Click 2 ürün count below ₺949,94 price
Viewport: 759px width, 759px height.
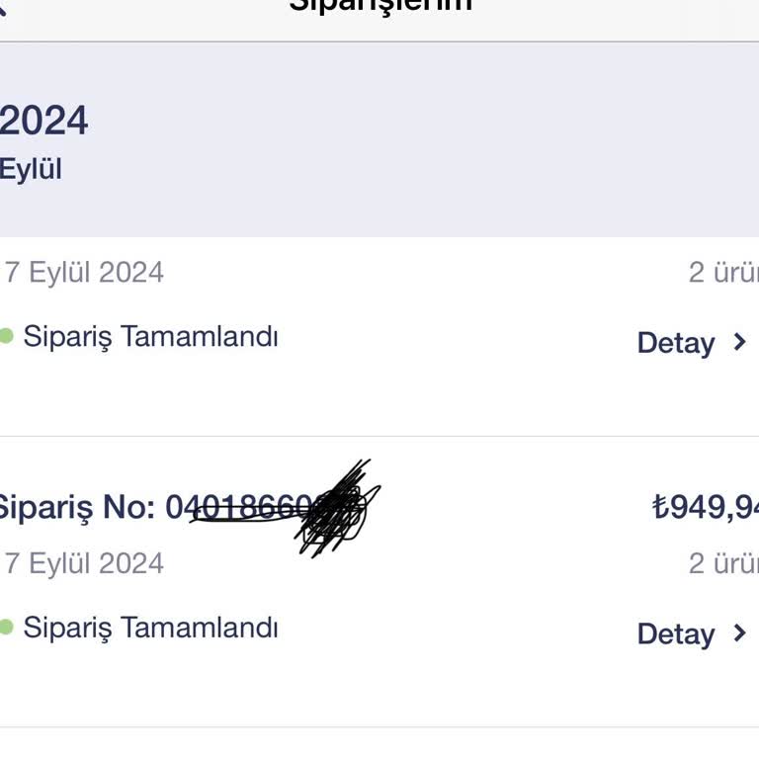coord(722,563)
